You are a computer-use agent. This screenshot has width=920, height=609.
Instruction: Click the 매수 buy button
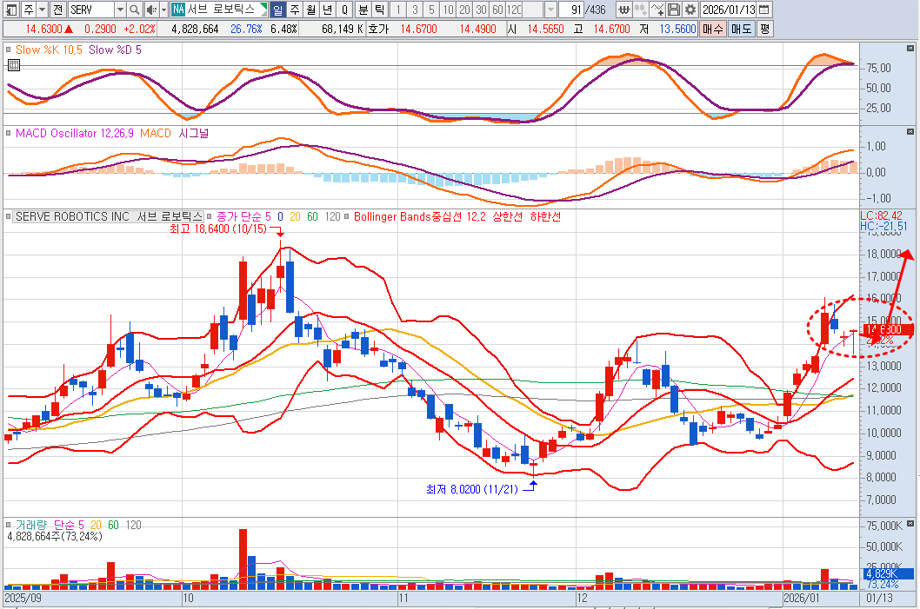(712, 29)
